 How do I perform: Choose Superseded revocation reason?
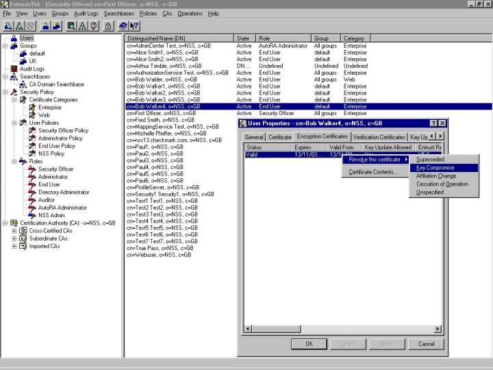[444, 160]
